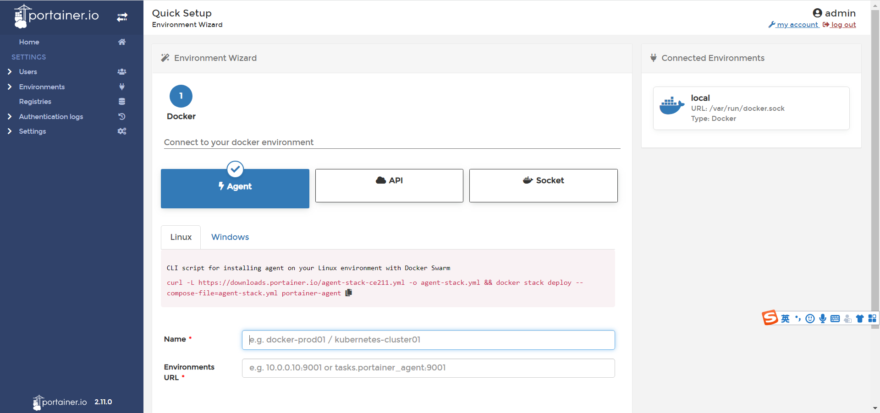Click the log out arrow icon
880x413 pixels.
coord(826,25)
